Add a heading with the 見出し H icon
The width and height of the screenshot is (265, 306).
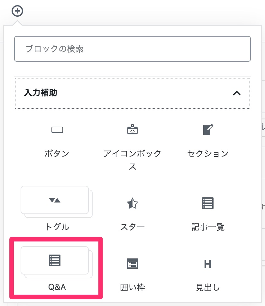(x=208, y=264)
